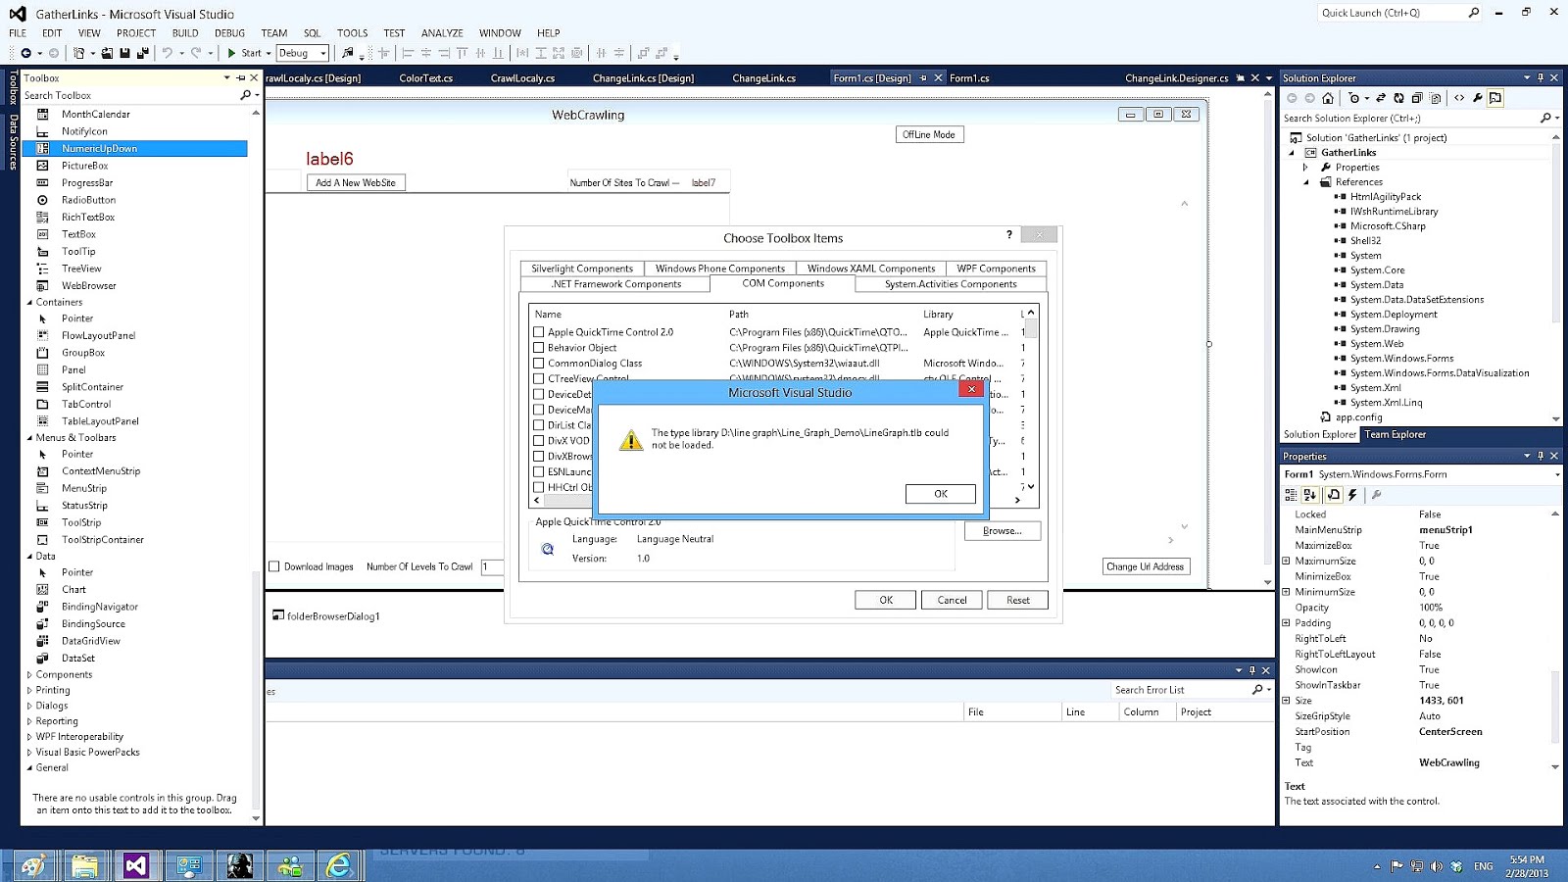The height and width of the screenshot is (882, 1568).
Task: Click the Properties page wrench icon in Solution Explorer
Action: point(1478,98)
